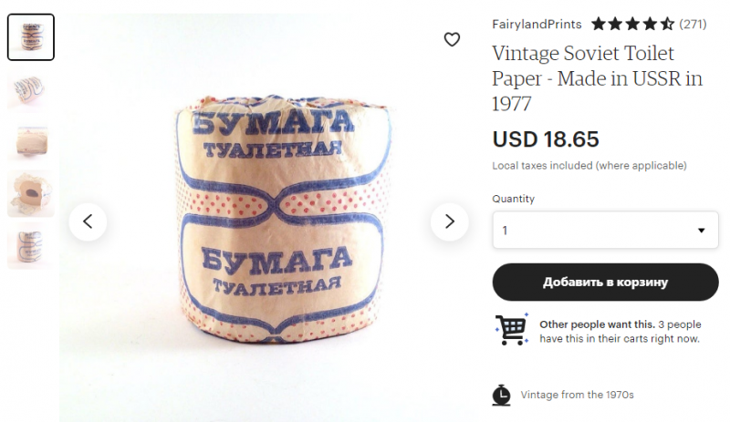Viewport: 730px width, 422px height.
Task: Click the Добавить в корзину button
Action: point(605,282)
